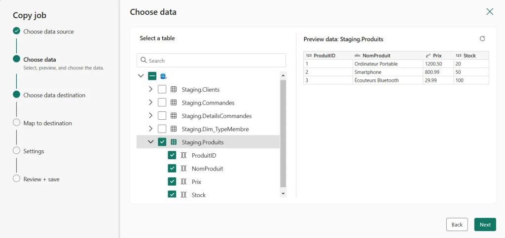Click the NomProduit preview column header
The width and height of the screenshot is (505, 238).
[x=388, y=55]
